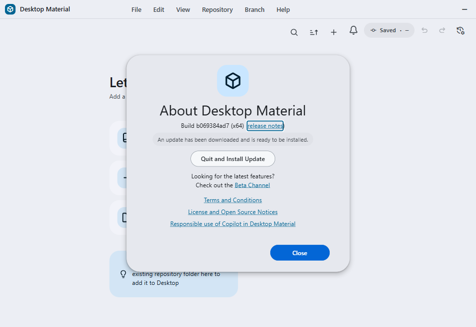This screenshot has height=327, width=476.
Task: Click the redo arrow icon
Action: pyautogui.click(x=442, y=30)
